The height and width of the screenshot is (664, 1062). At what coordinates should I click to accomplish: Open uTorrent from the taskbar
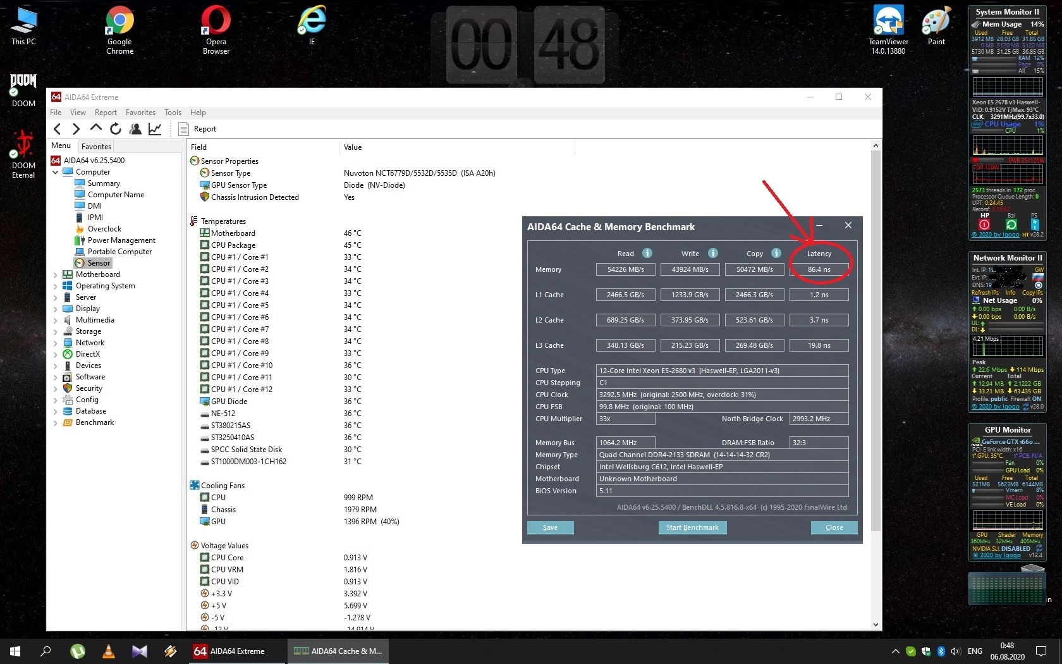click(x=78, y=651)
